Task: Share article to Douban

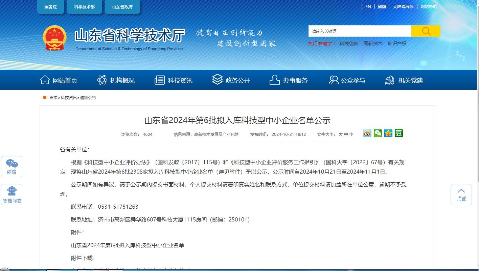Action: [399, 133]
